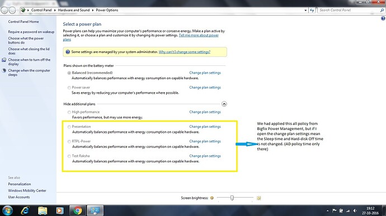
Task: Click the Forward navigation arrow button
Action: 12,10
